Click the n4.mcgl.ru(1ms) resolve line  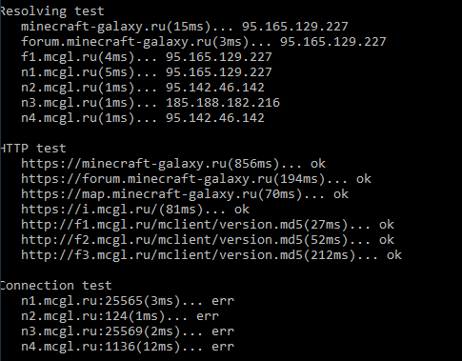tap(143, 118)
